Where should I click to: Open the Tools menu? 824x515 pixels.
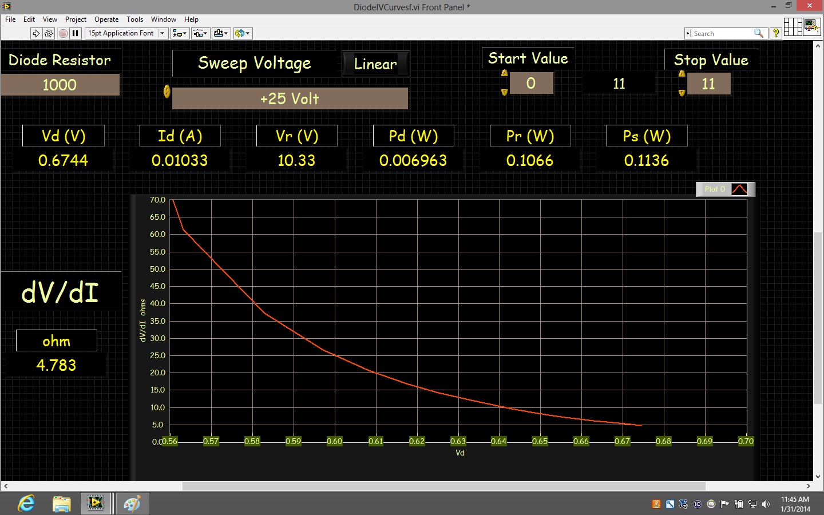coord(134,19)
